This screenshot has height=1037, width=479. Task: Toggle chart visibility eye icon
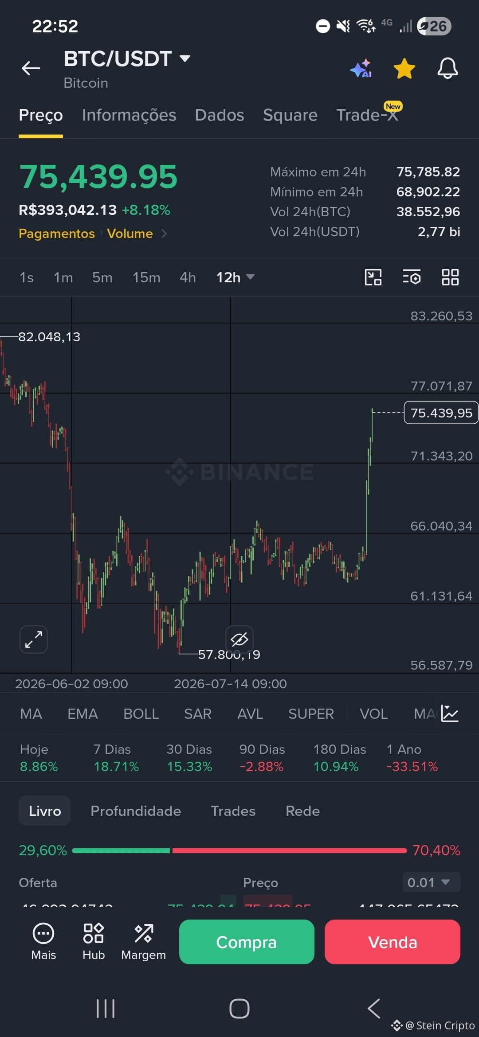239,639
